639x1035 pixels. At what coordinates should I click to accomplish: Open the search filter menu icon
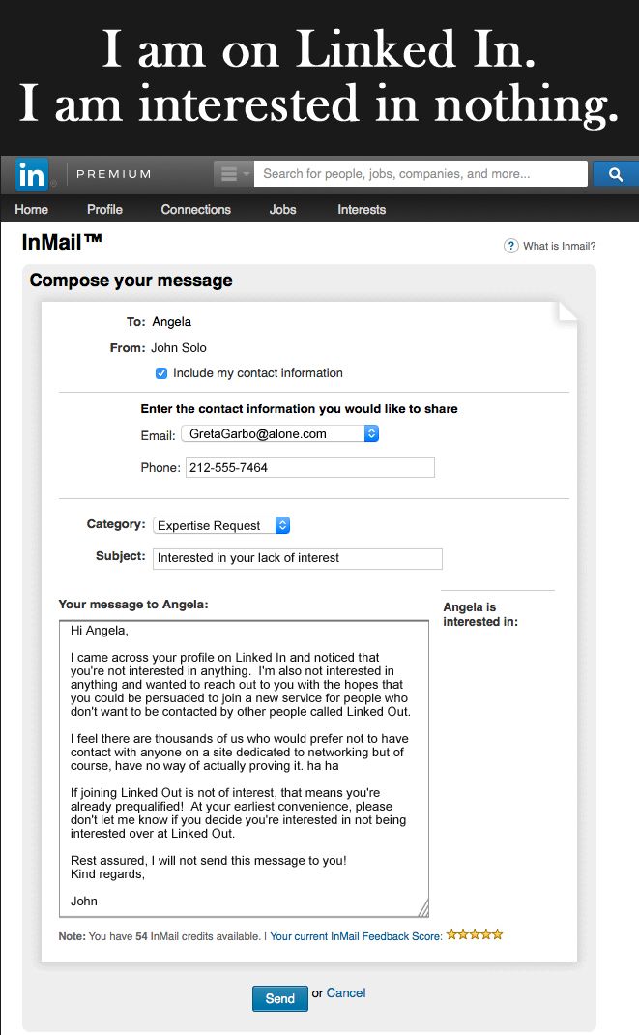tap(233, 174)
